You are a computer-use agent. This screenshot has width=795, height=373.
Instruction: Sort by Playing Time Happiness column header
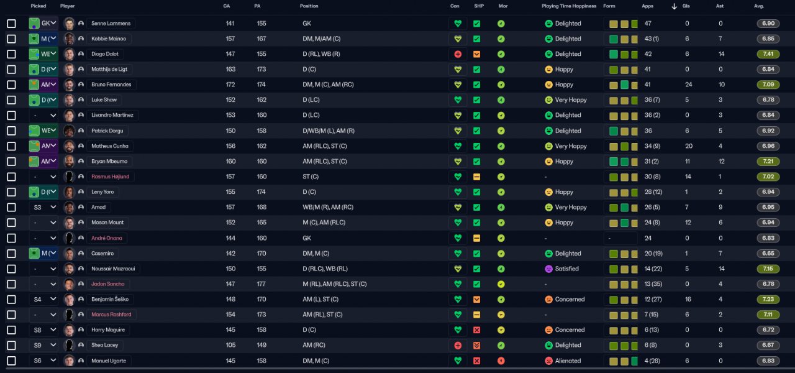click(569, 6)
